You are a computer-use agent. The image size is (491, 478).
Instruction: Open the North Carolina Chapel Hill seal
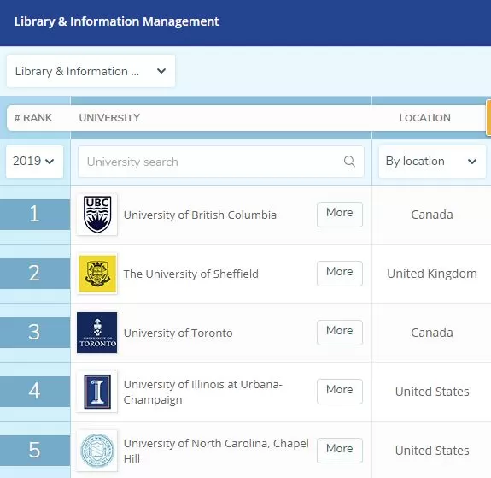click(97, 451)
